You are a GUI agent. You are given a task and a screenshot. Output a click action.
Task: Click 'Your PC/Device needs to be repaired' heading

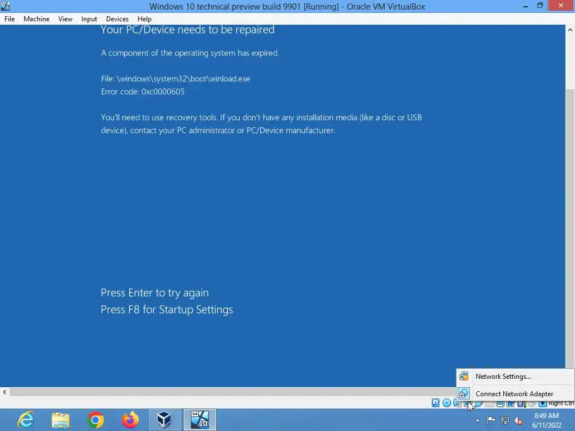[188, 29]
